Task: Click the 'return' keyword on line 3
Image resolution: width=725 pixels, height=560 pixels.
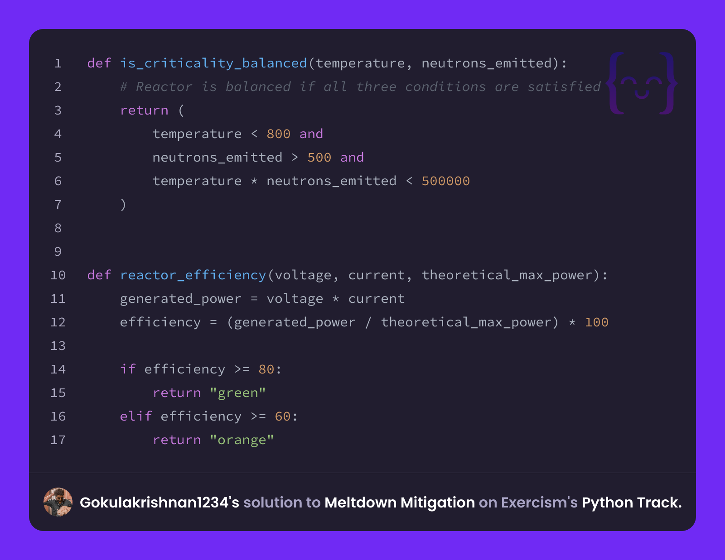Action: (144, 110)
